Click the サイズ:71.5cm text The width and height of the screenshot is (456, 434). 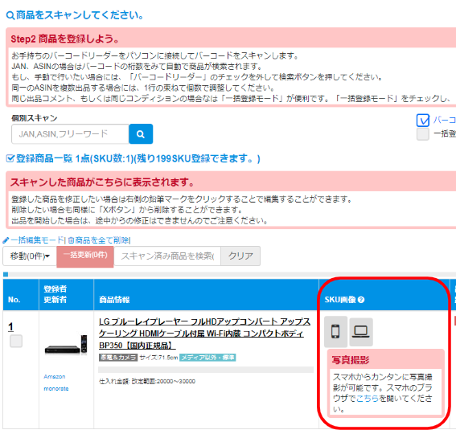[158, 358]
